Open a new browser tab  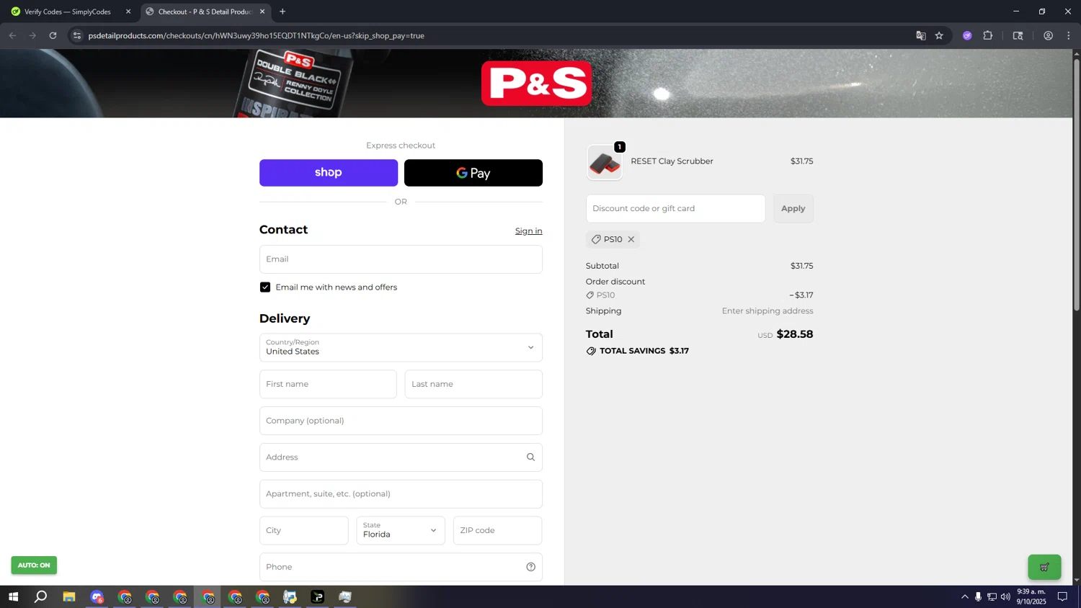coord(283,12)
